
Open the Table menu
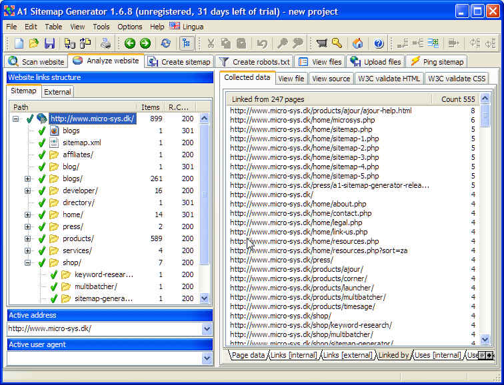click(53, 27)
